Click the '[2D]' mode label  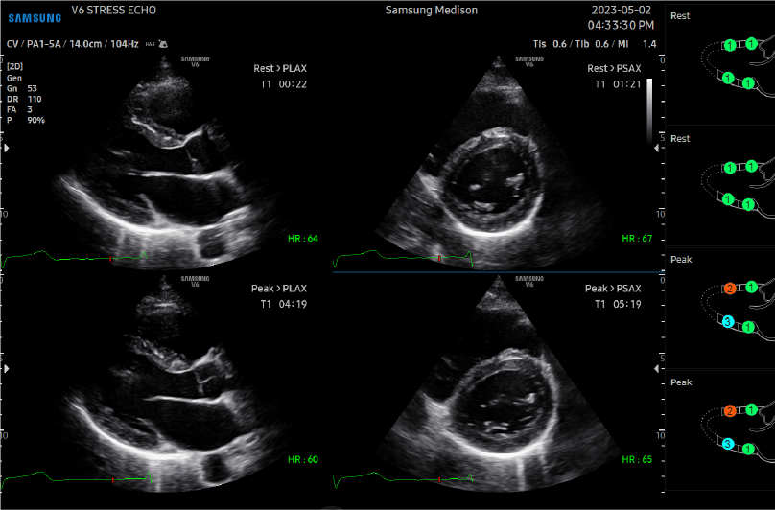point(14,66)
